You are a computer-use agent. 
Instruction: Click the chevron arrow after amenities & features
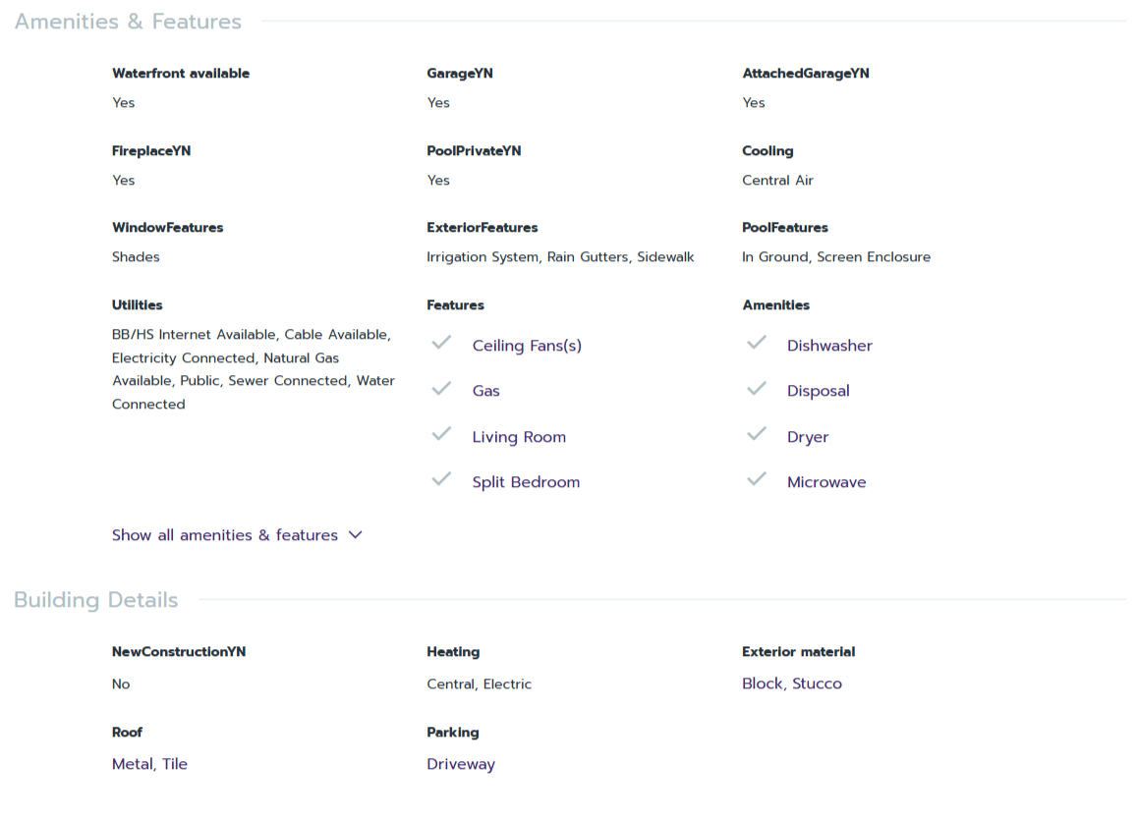coord(356,535)
